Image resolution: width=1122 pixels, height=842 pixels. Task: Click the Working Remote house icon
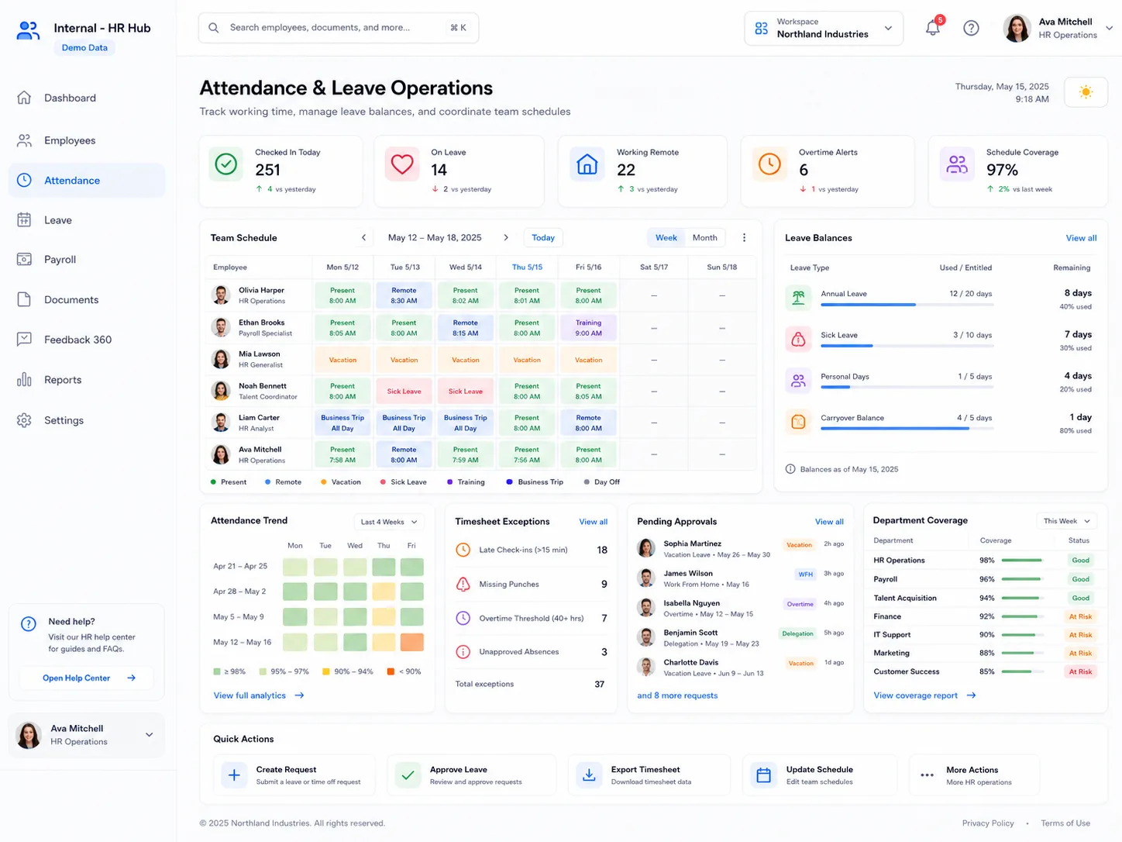587,164
